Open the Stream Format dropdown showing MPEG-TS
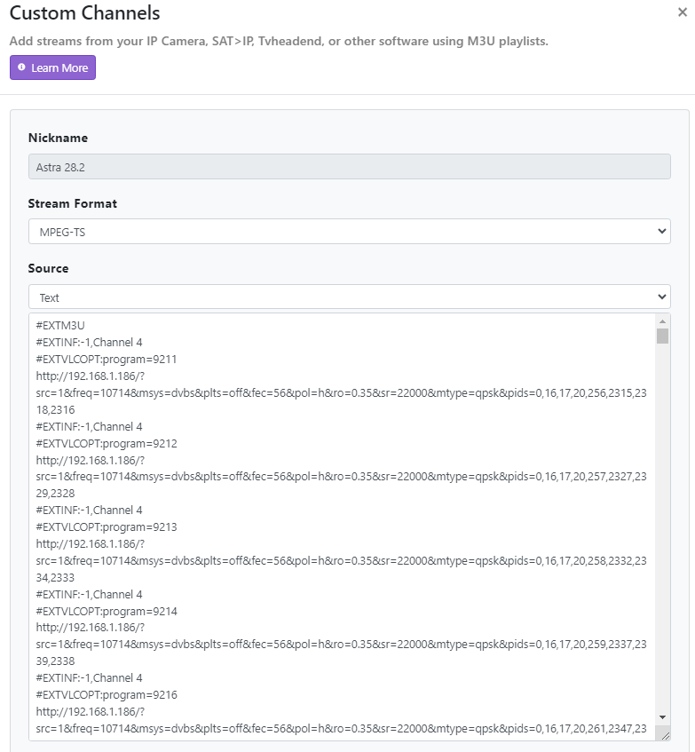 pos(349,232)
